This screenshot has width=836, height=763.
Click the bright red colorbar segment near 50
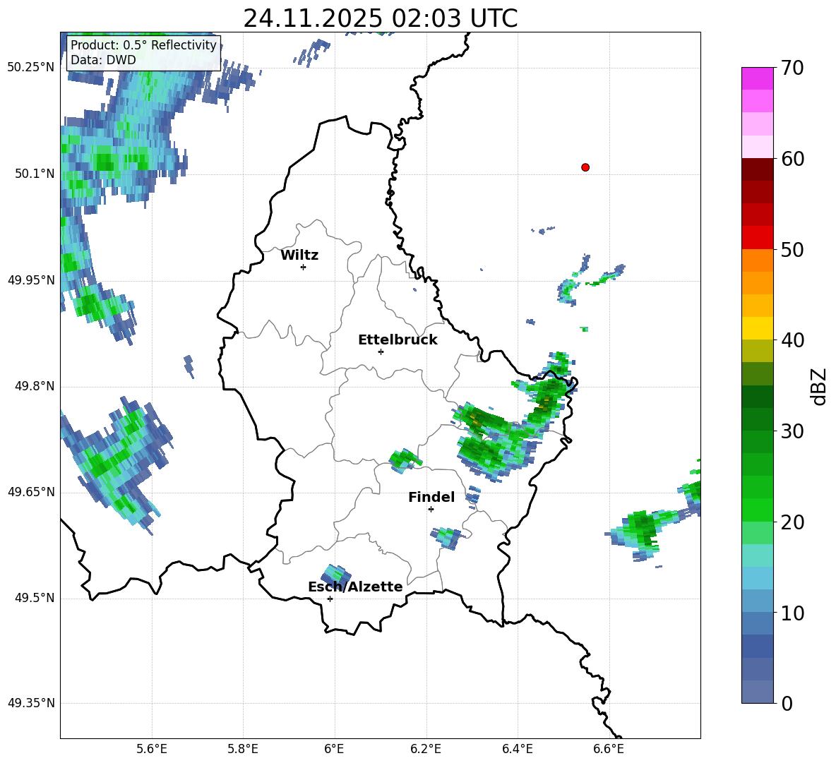tap(757, 238)
